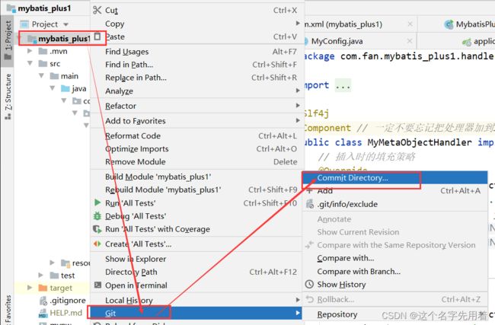Collapse the java folder node
This screenshot has width=495, height=325.
tap(53, 88)
